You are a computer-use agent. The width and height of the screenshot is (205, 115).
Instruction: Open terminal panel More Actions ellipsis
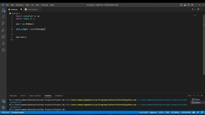click(194, 96)
